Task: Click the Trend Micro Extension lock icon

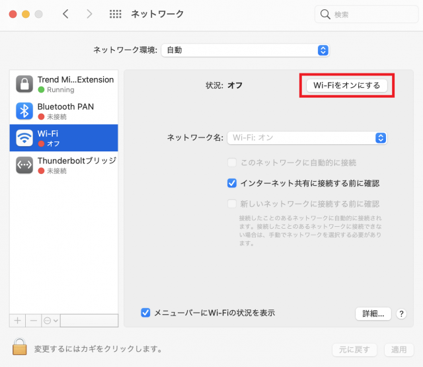Action: point(24,84)
